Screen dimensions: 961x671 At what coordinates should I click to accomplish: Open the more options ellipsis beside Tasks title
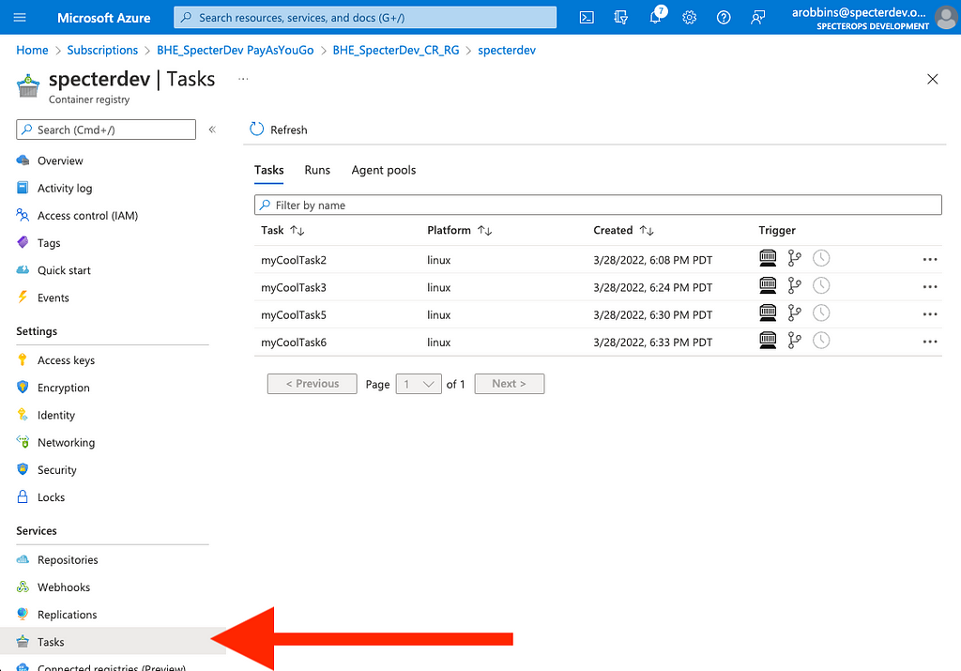pos(243,79)
